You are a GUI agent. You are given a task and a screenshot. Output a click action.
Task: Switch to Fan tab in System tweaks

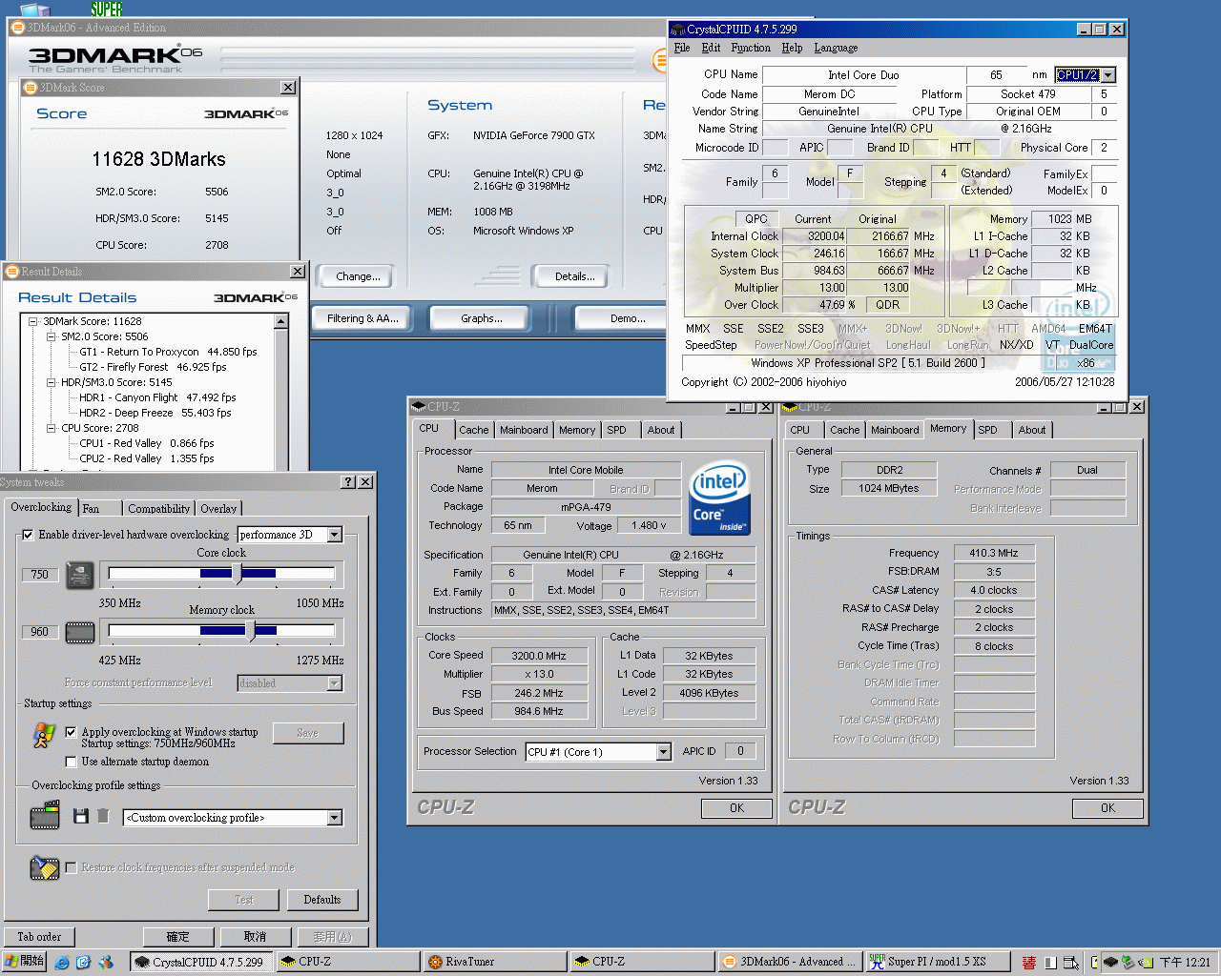tap(97, 509)
